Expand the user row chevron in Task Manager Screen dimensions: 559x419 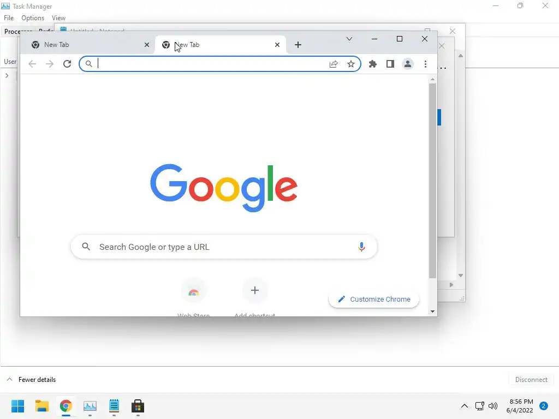[7, 75]
